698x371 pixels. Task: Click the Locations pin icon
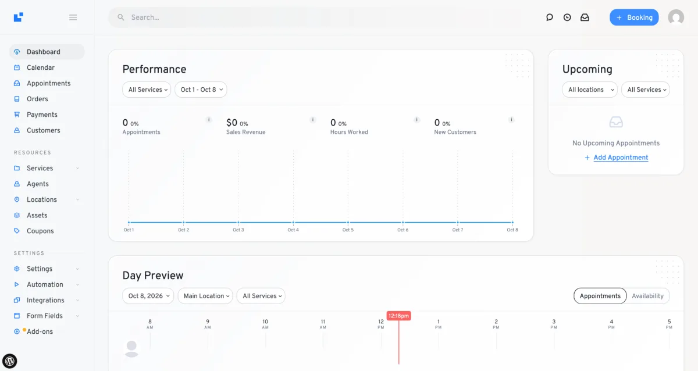click(x=17, y=199)
